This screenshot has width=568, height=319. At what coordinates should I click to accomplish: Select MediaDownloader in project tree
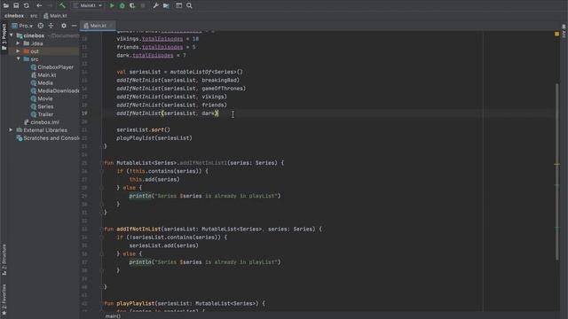[x=55, y=90]
